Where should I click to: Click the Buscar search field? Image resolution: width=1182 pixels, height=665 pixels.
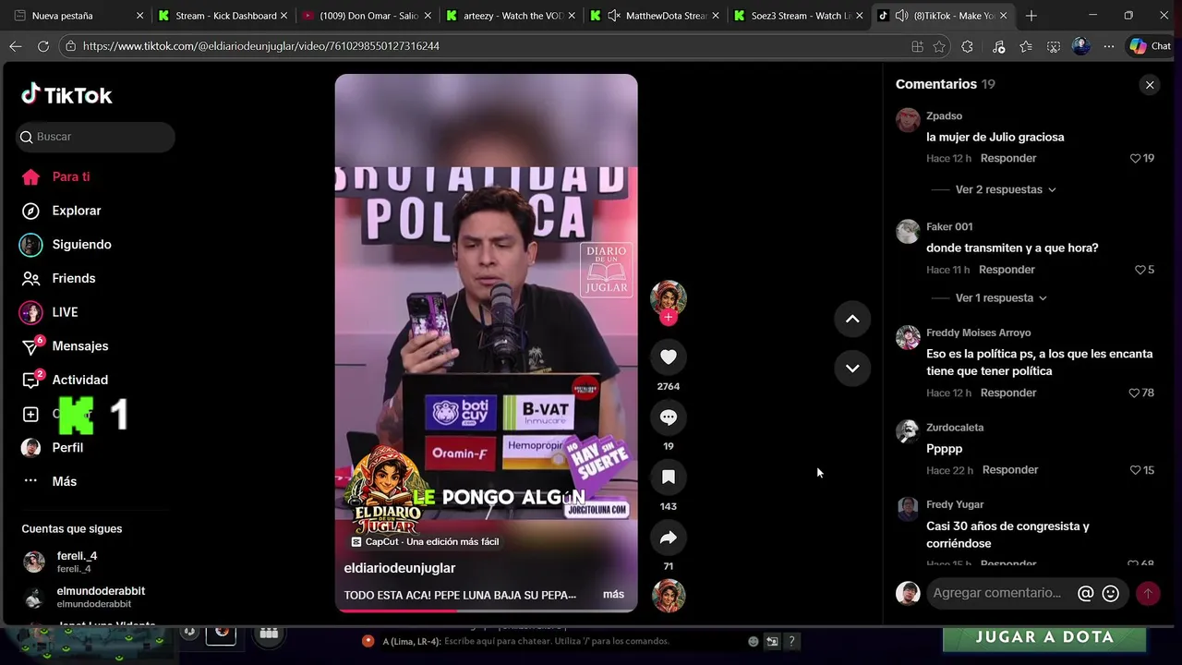coord(95,137)
